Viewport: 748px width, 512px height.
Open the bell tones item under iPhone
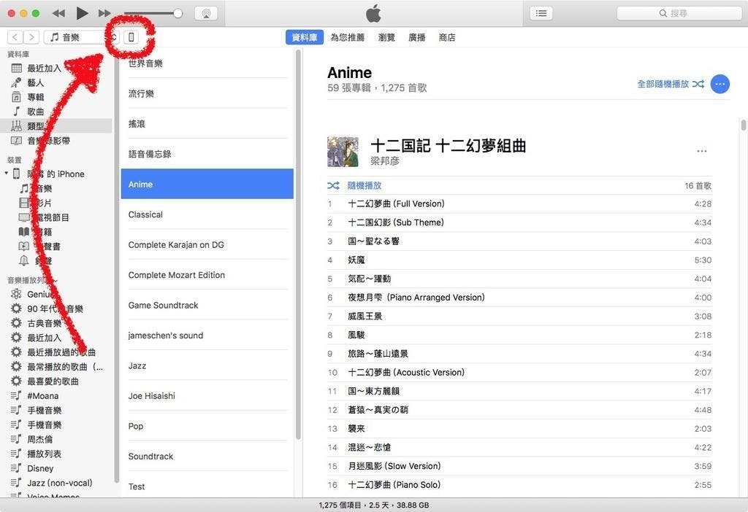pyautogui.click(x=24, y=260)
